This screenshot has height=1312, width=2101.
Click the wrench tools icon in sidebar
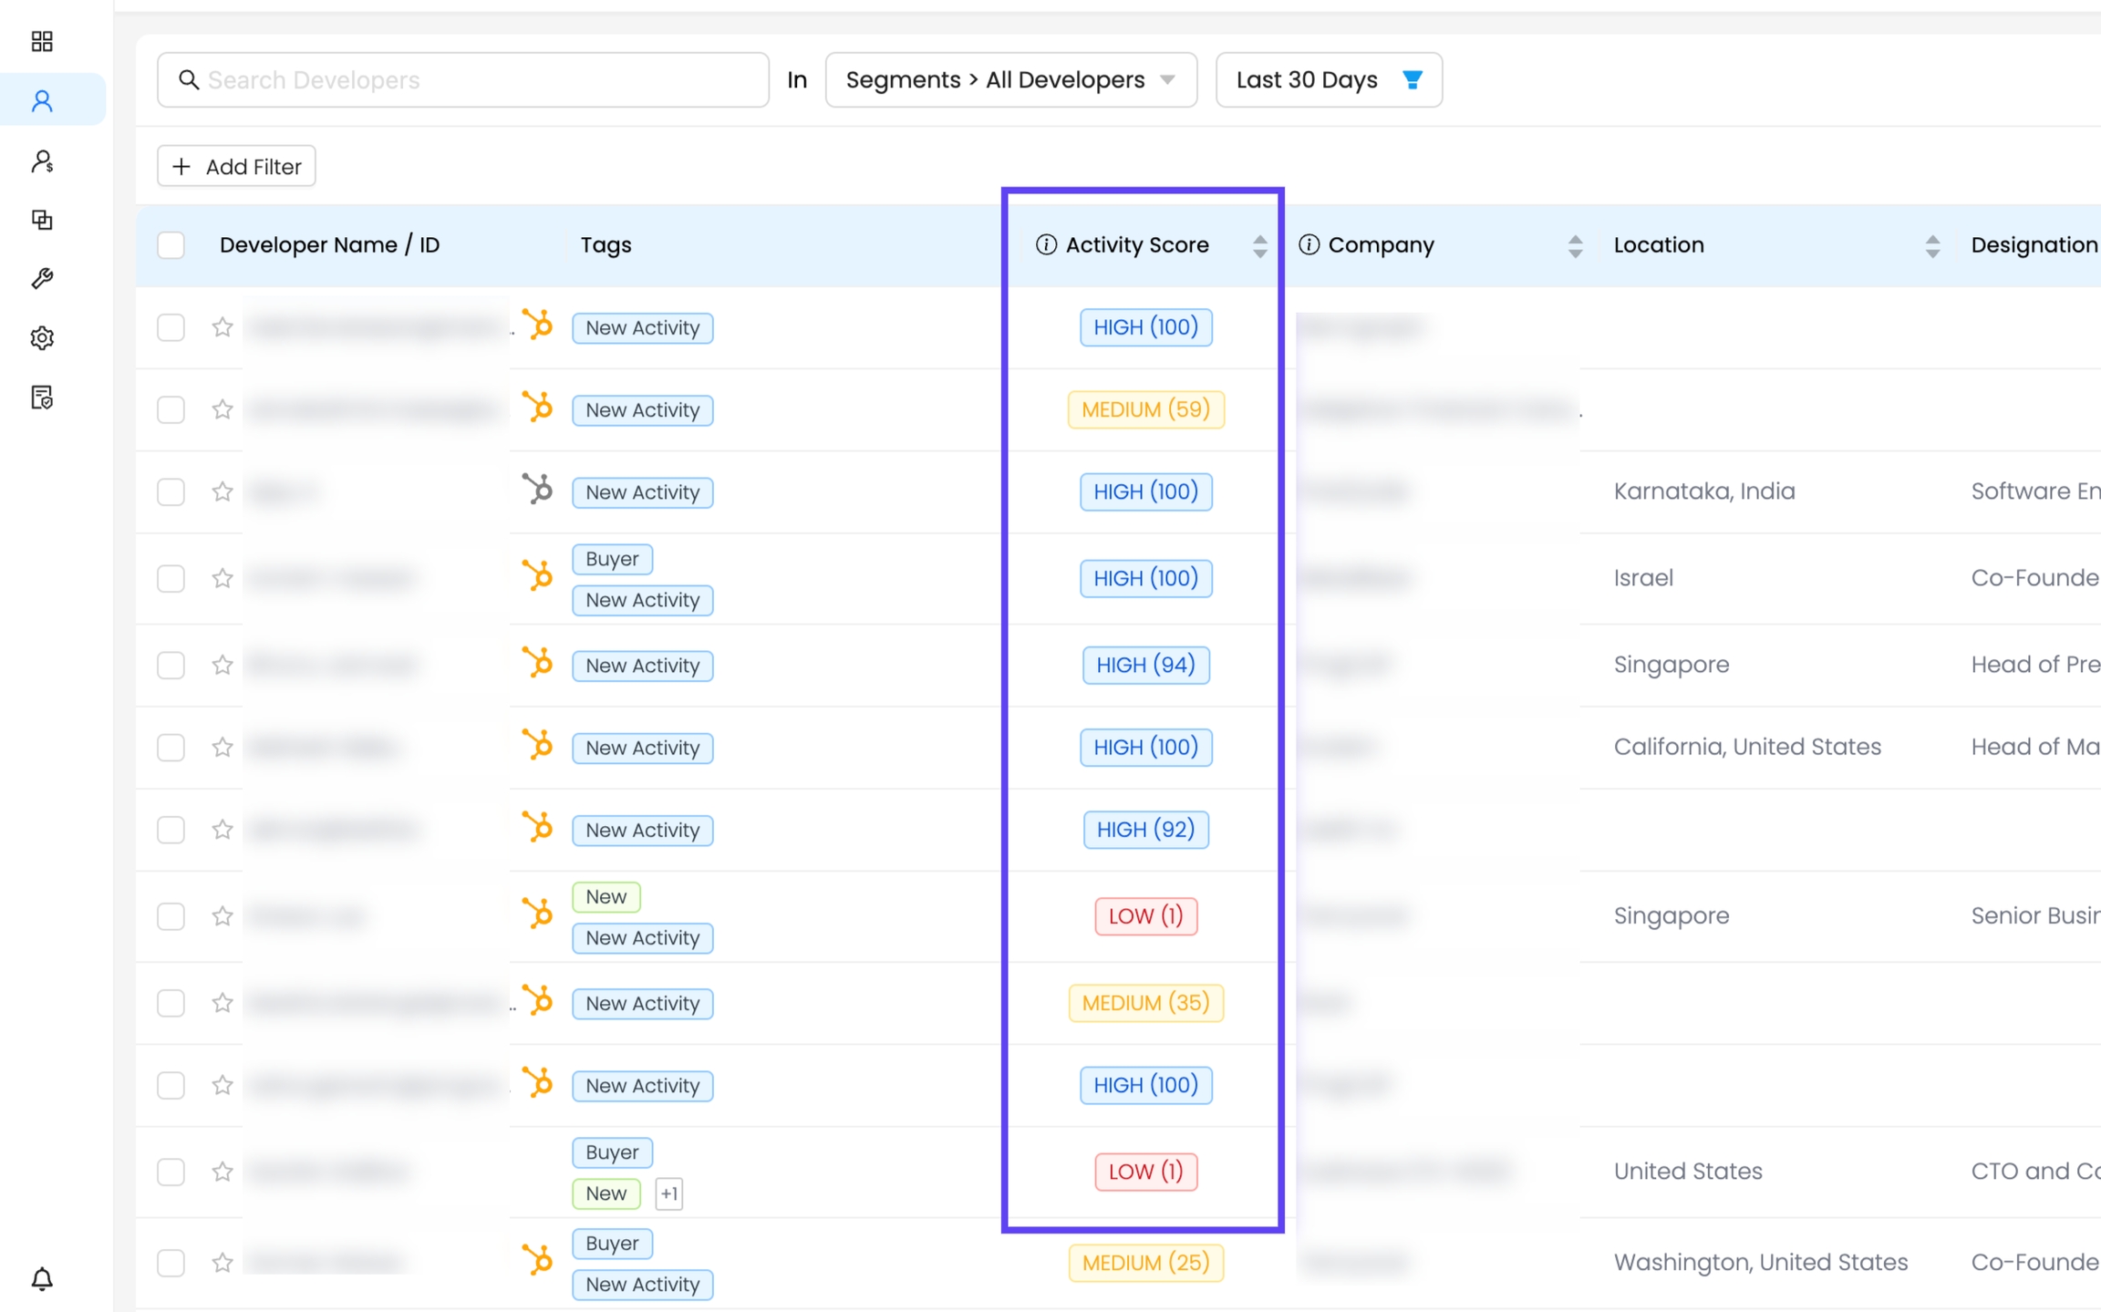click(42, 279)
